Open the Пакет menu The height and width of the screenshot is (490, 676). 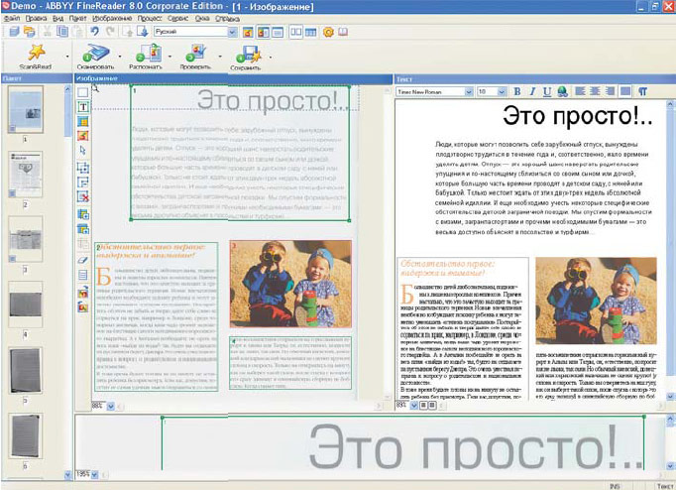pos(77,18)
